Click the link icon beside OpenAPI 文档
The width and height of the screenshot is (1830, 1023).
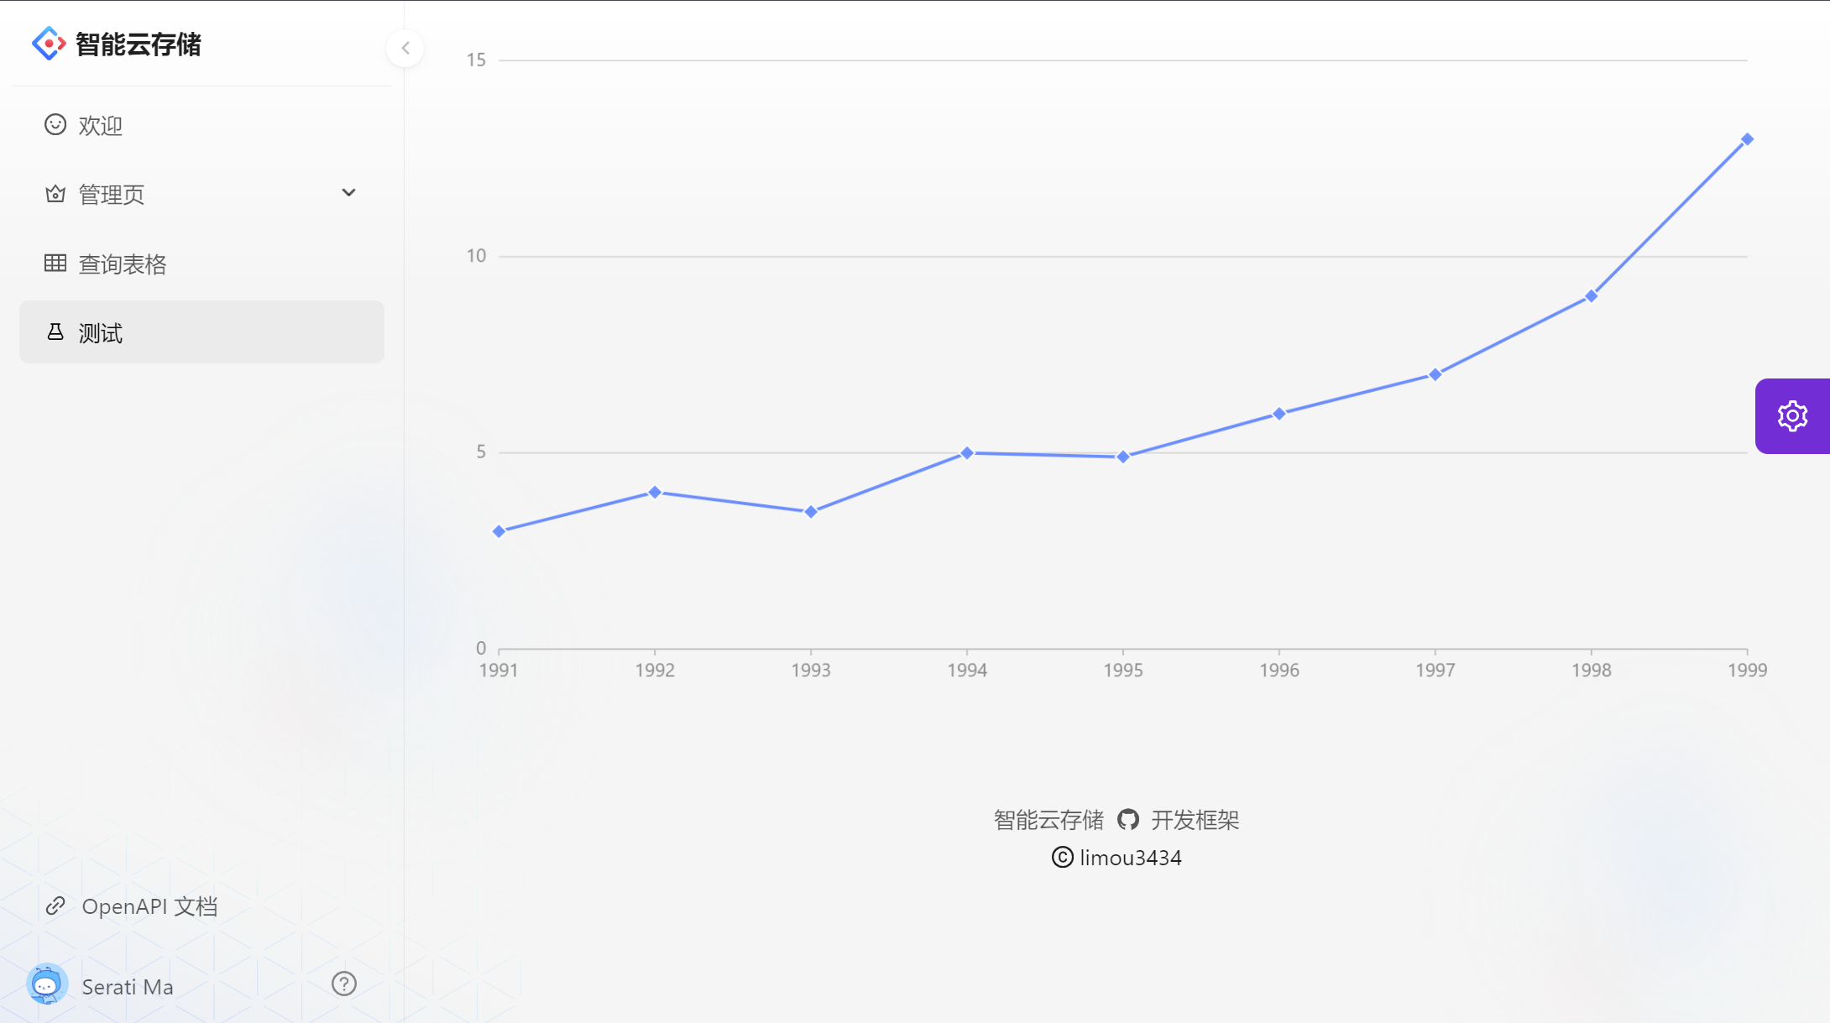coord(55,906)
